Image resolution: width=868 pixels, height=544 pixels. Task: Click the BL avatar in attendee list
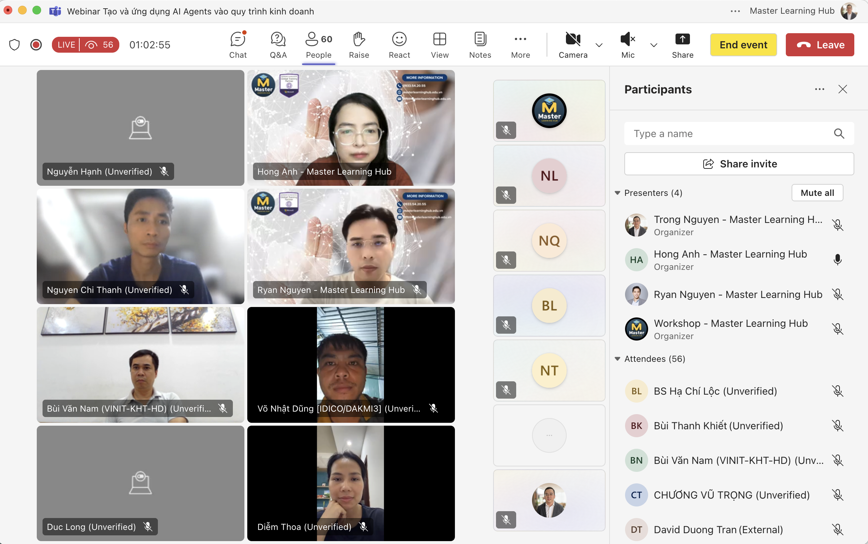pyautogui.click(x=636, y=391)
